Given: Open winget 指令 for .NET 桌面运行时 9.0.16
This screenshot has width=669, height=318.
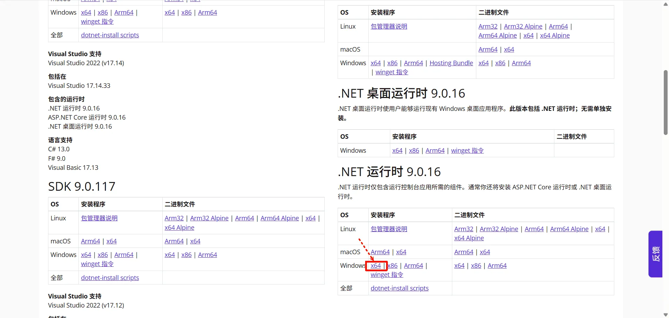Looking at the screenshot, I should 467,151.
